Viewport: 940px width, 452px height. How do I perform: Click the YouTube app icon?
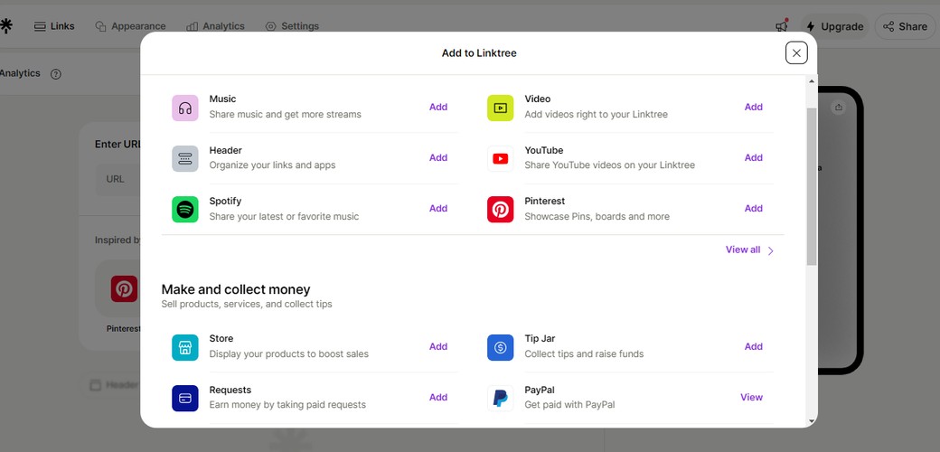click(x=500, y=159)
